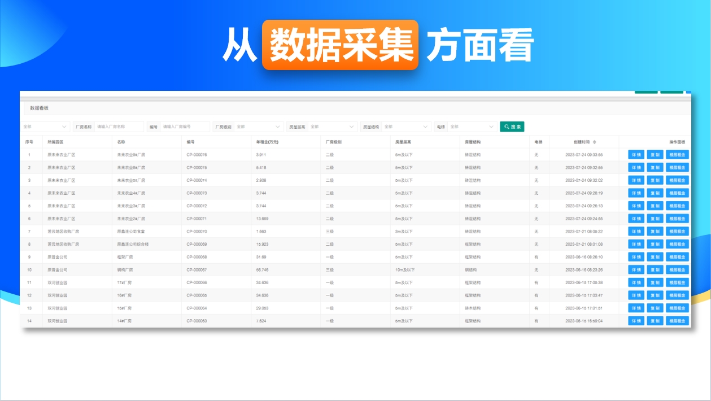The height and width of the screenshot is (401, 711).
Task: Click the timestamp 2023-07-24 09:33:55
Action: click(584, 155)
